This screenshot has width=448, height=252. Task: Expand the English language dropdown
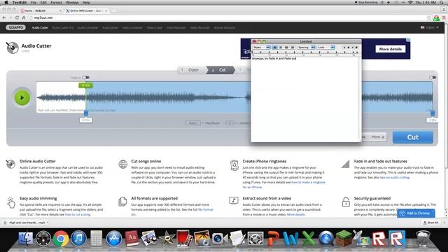pyautogui.click(x=429, y=27)
